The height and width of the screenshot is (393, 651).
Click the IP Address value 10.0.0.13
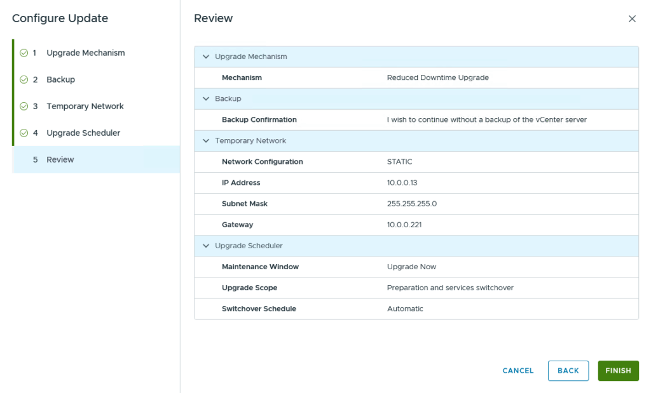404,183
